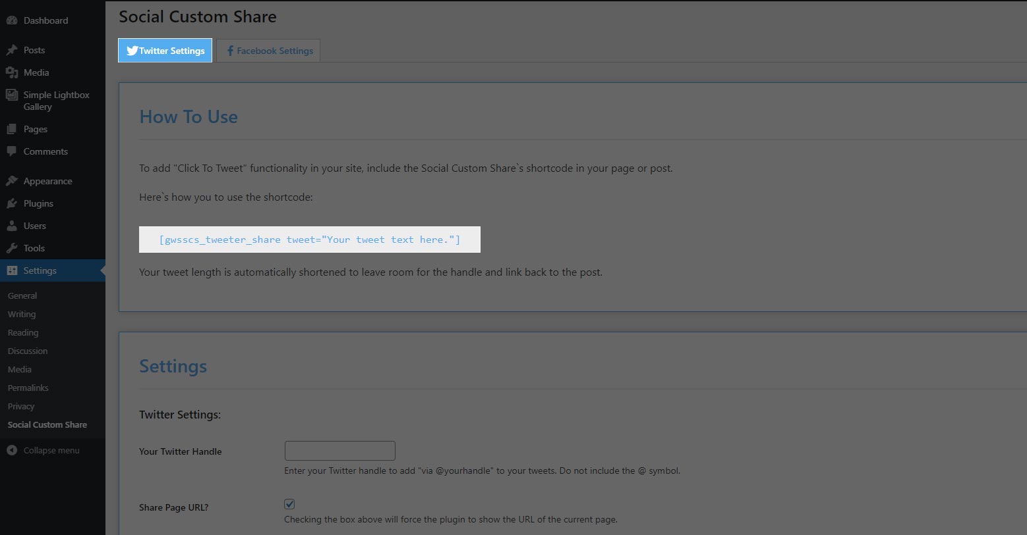Open Reading settings submenu link
The width and height of the screenshot is (1027, 535).
coord(23,333)
